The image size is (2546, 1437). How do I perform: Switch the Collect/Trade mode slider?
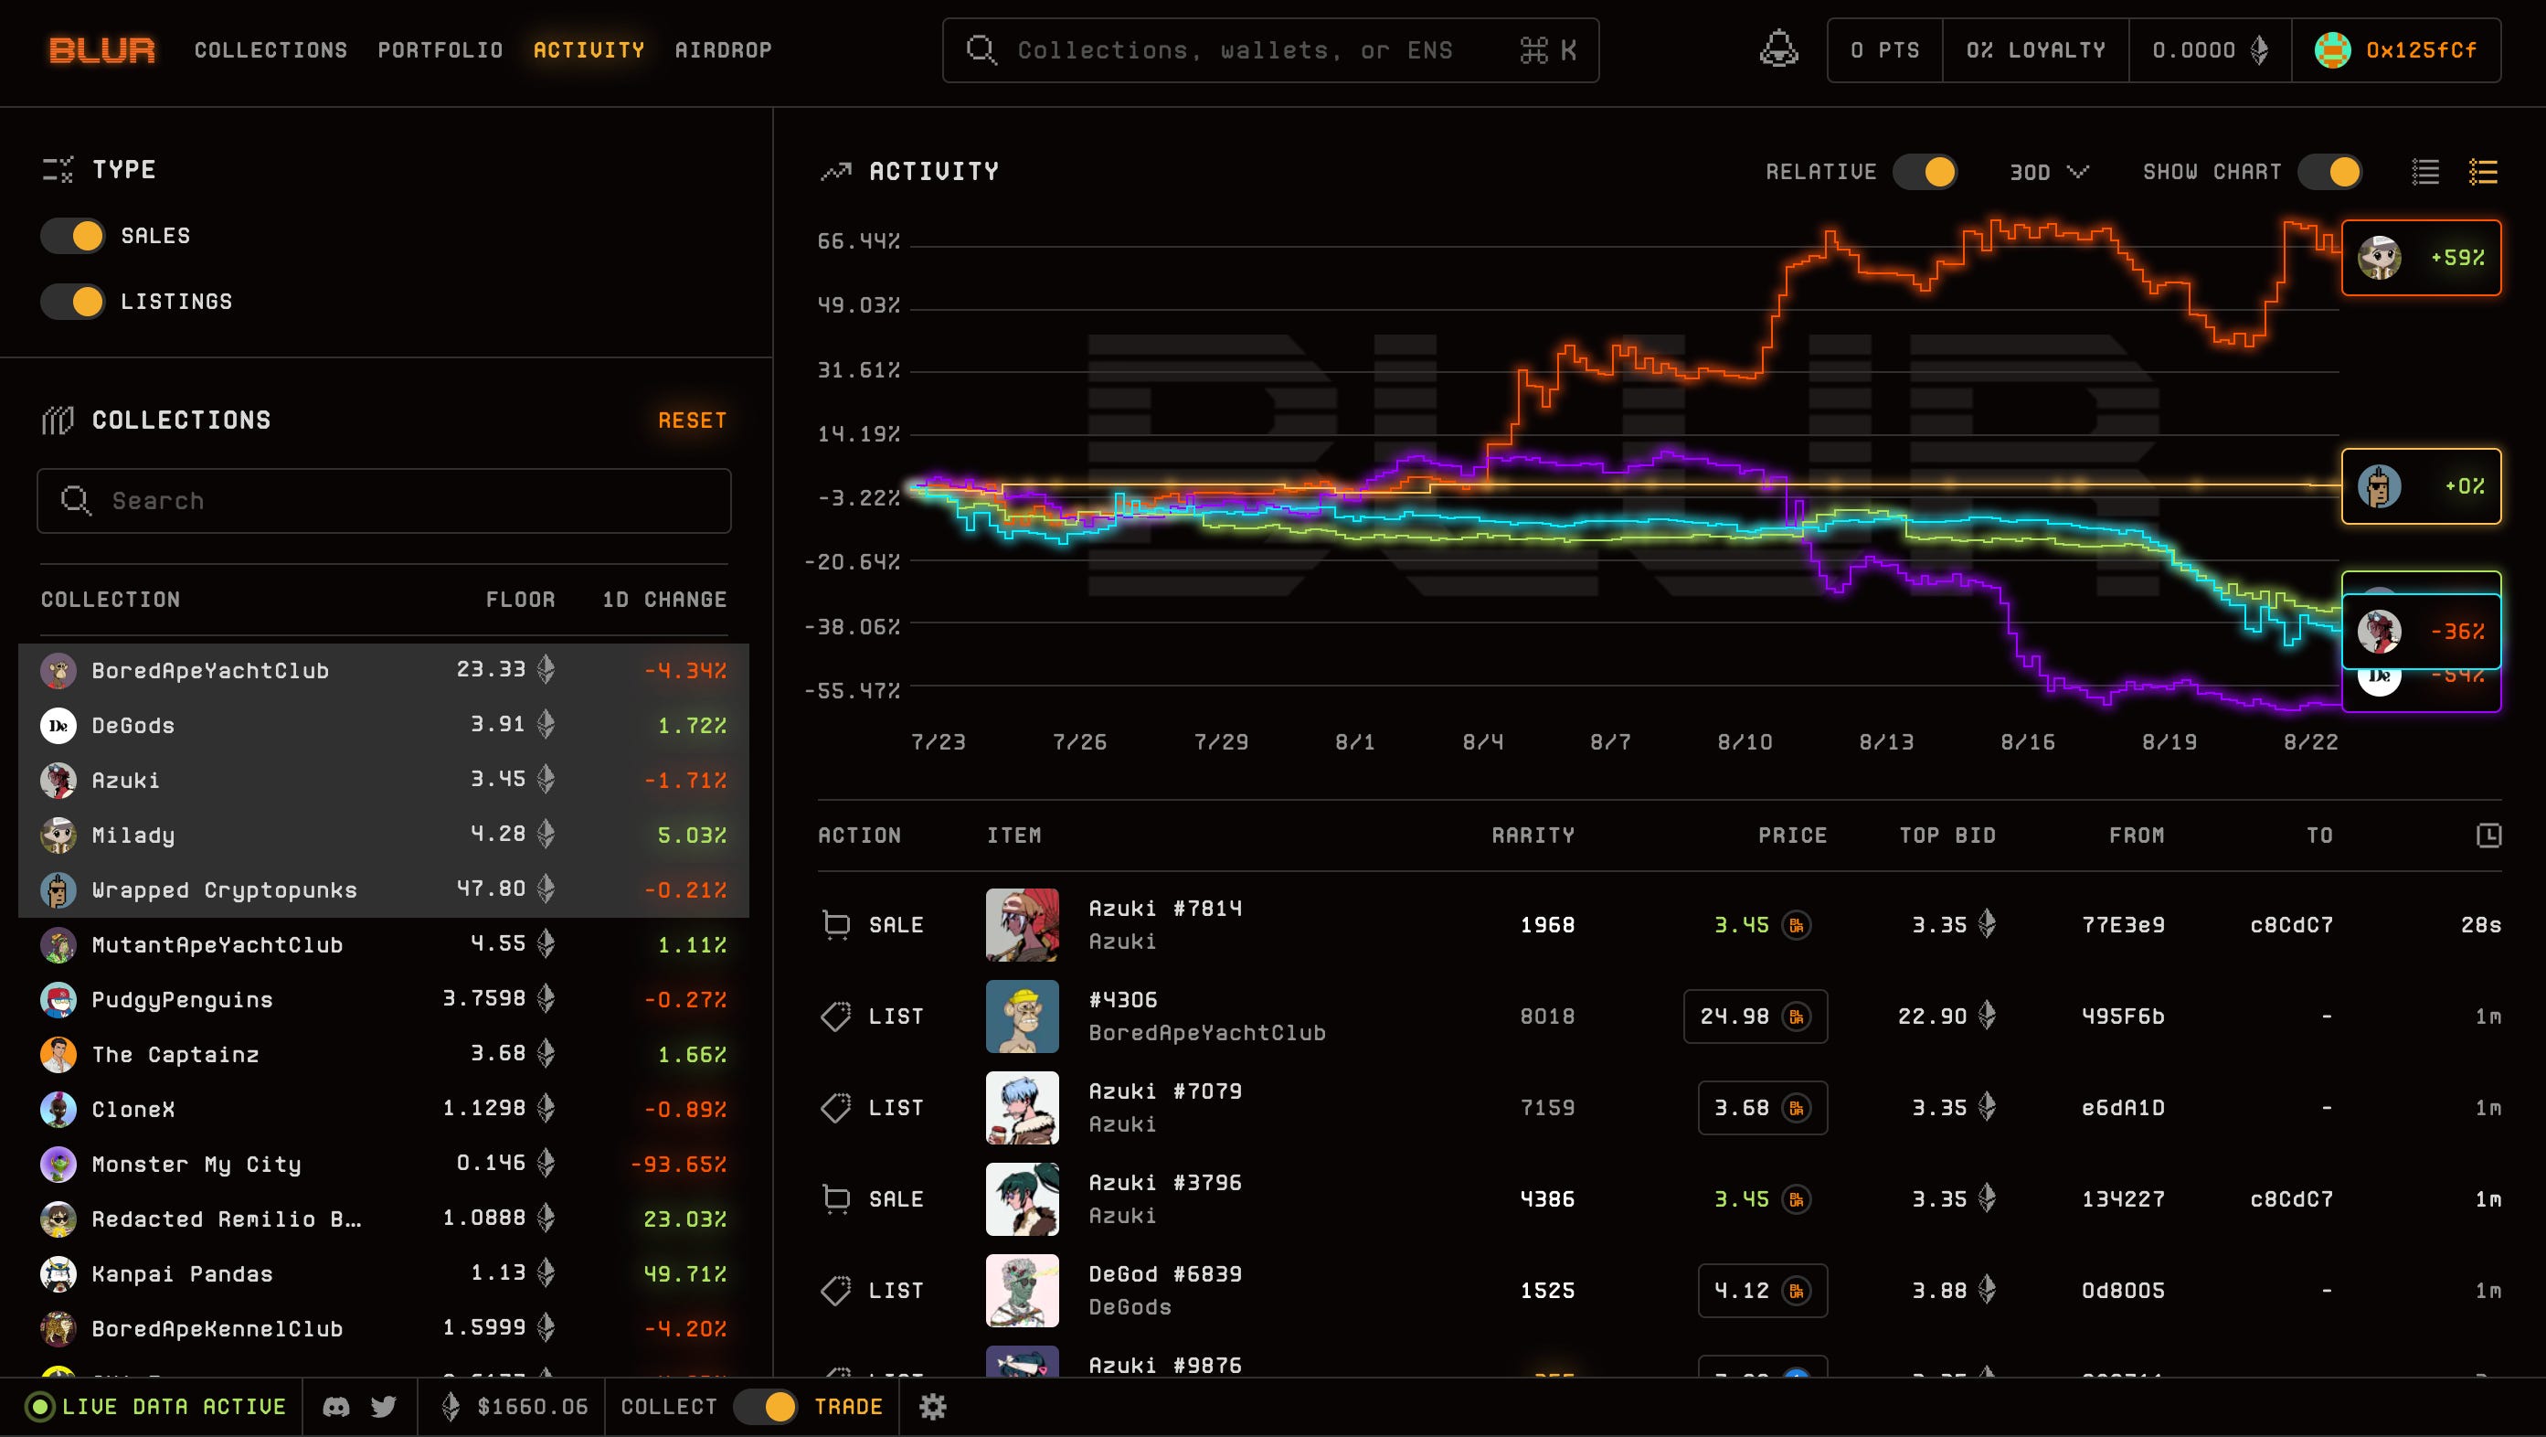tap(765, 1406)
